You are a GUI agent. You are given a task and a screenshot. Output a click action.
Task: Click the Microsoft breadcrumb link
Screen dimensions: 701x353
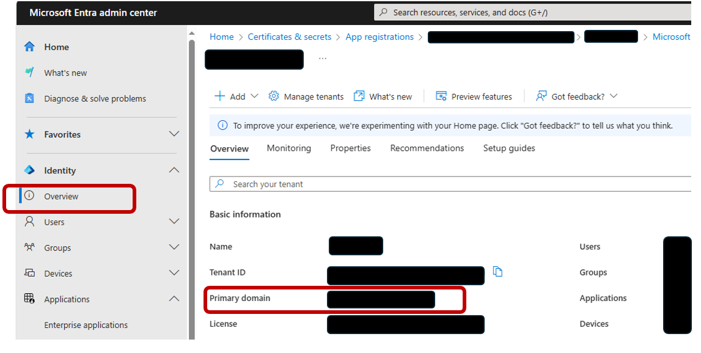[x=672, y=37]
